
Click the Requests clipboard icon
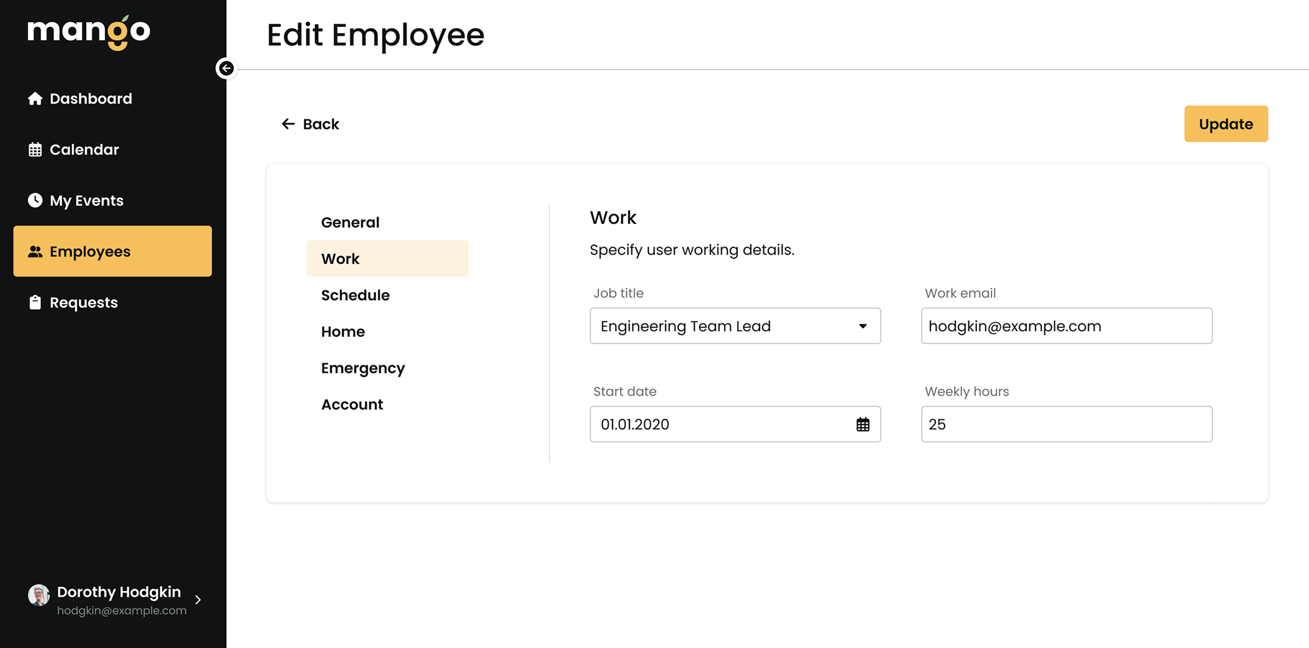35,302
